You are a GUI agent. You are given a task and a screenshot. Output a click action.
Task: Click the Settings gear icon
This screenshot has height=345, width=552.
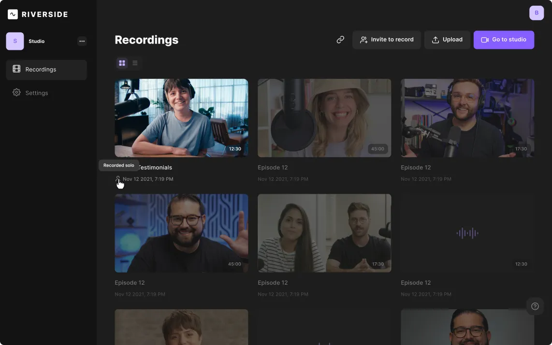[x=16, y=93]
